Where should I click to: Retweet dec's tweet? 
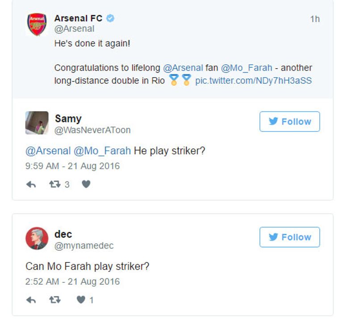pyautogui.click(x=54, y=300)
